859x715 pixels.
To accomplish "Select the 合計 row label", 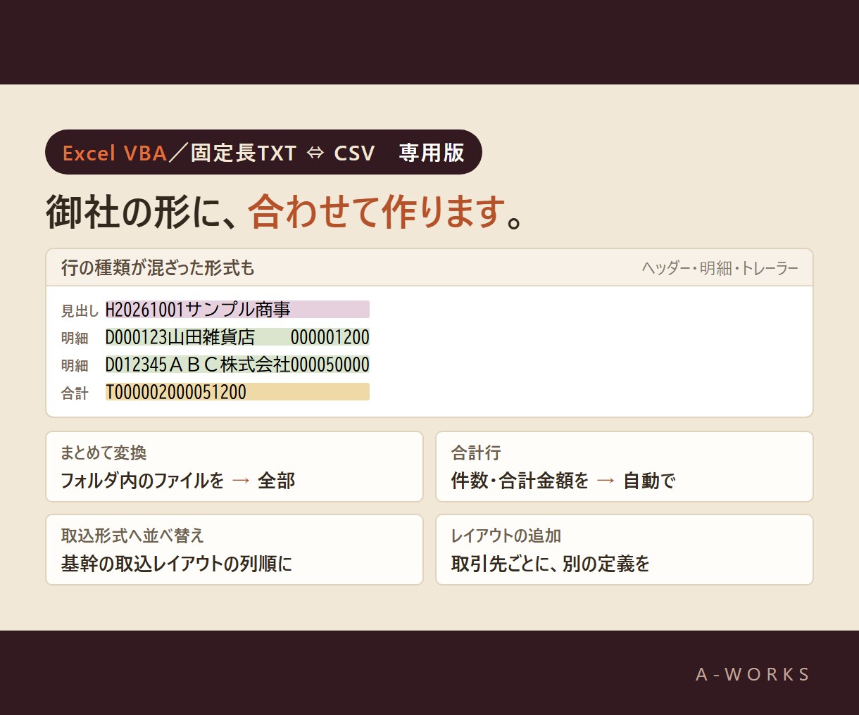I will coord(75,393).
